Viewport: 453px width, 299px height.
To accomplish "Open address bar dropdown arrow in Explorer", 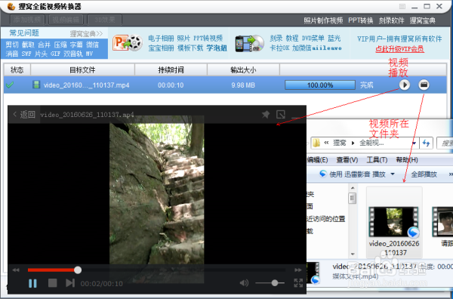I will pyautogui.click(x=414, y=143).
